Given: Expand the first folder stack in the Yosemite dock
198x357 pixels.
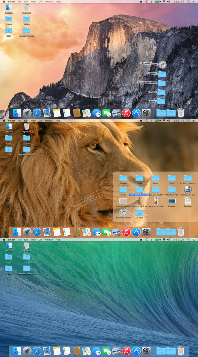Looking at the screenshot, I should click(x=161, y=113).
